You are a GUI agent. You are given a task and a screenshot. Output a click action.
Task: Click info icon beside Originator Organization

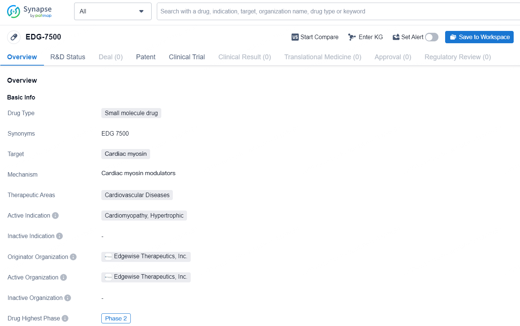tap(73, 257)
